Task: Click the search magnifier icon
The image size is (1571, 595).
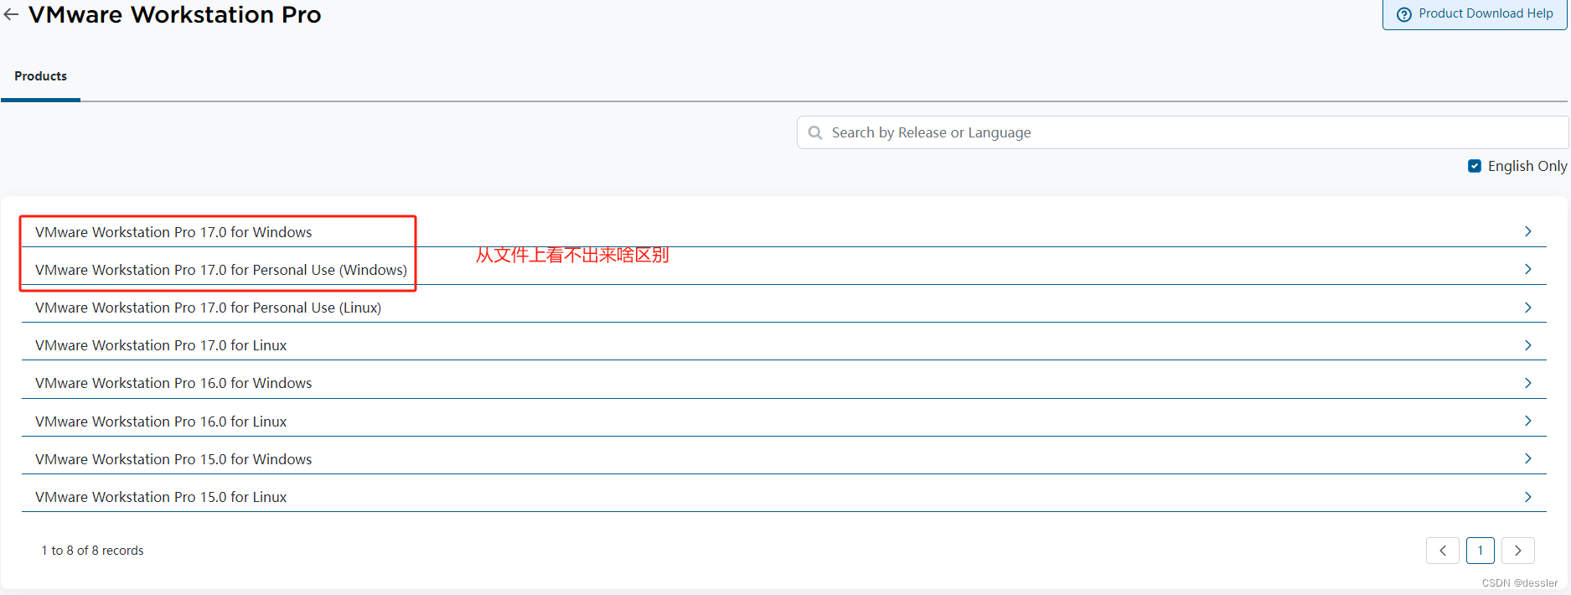Action: click(x=814, y=132)
